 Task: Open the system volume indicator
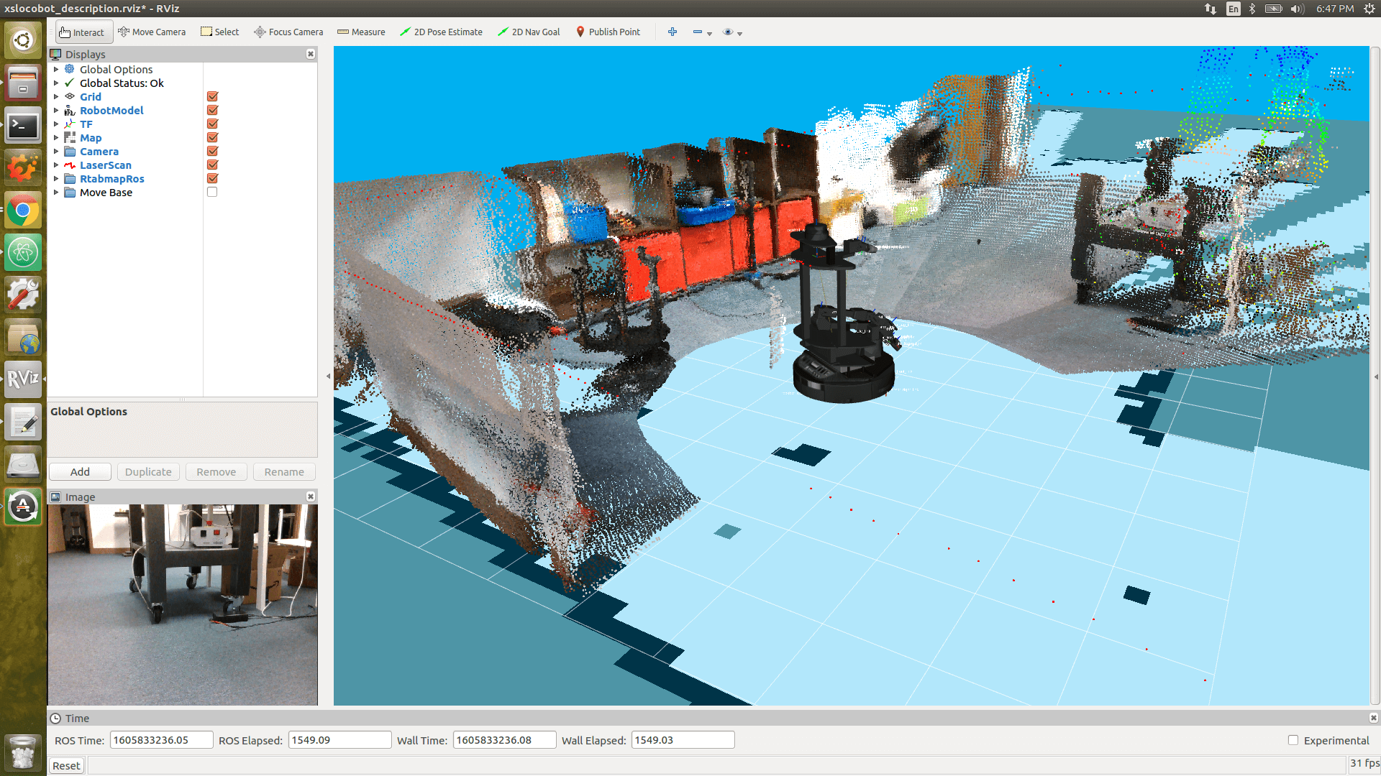pyautogui.click(x=1297, y=9)
